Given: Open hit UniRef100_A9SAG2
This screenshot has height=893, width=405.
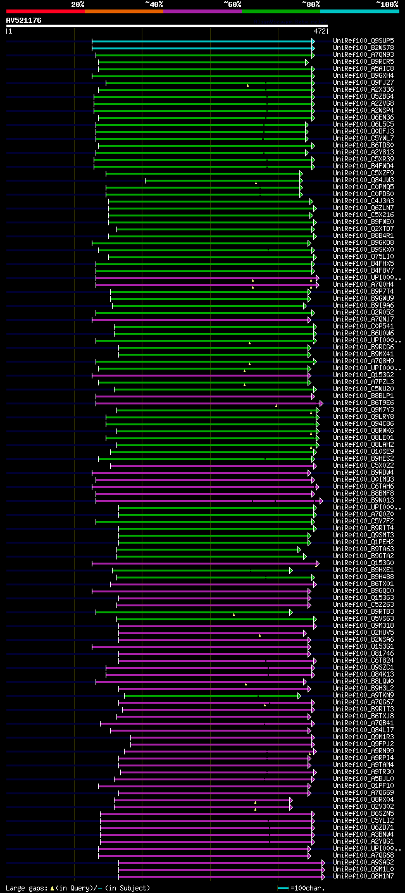Looking at the screenshot, I should [x=363, y=863].
